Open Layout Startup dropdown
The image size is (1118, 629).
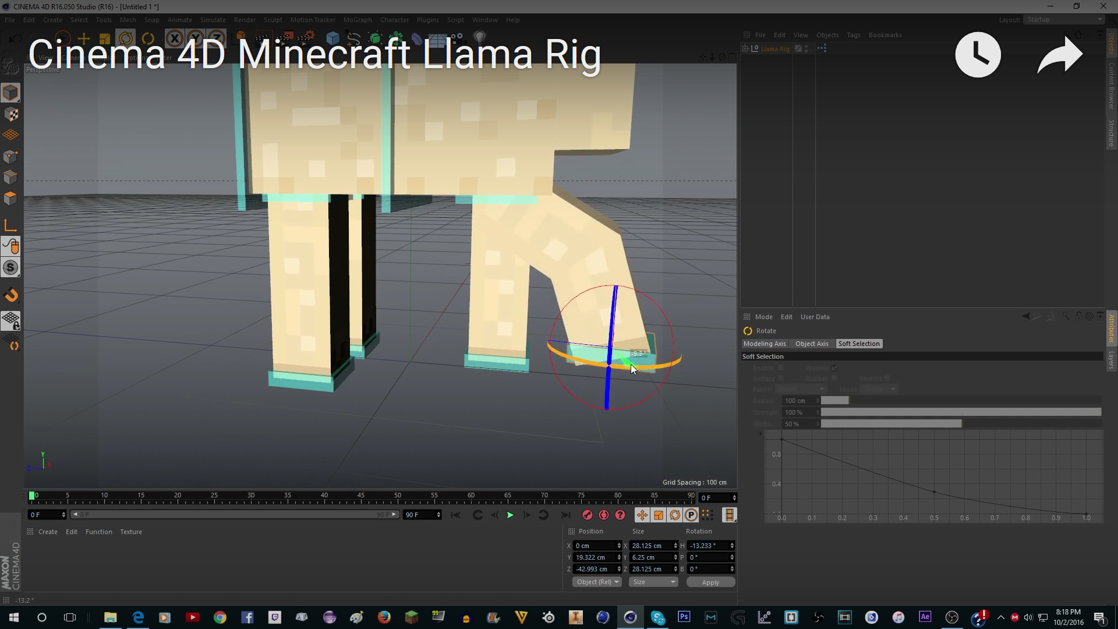[x=1064, y=20]
